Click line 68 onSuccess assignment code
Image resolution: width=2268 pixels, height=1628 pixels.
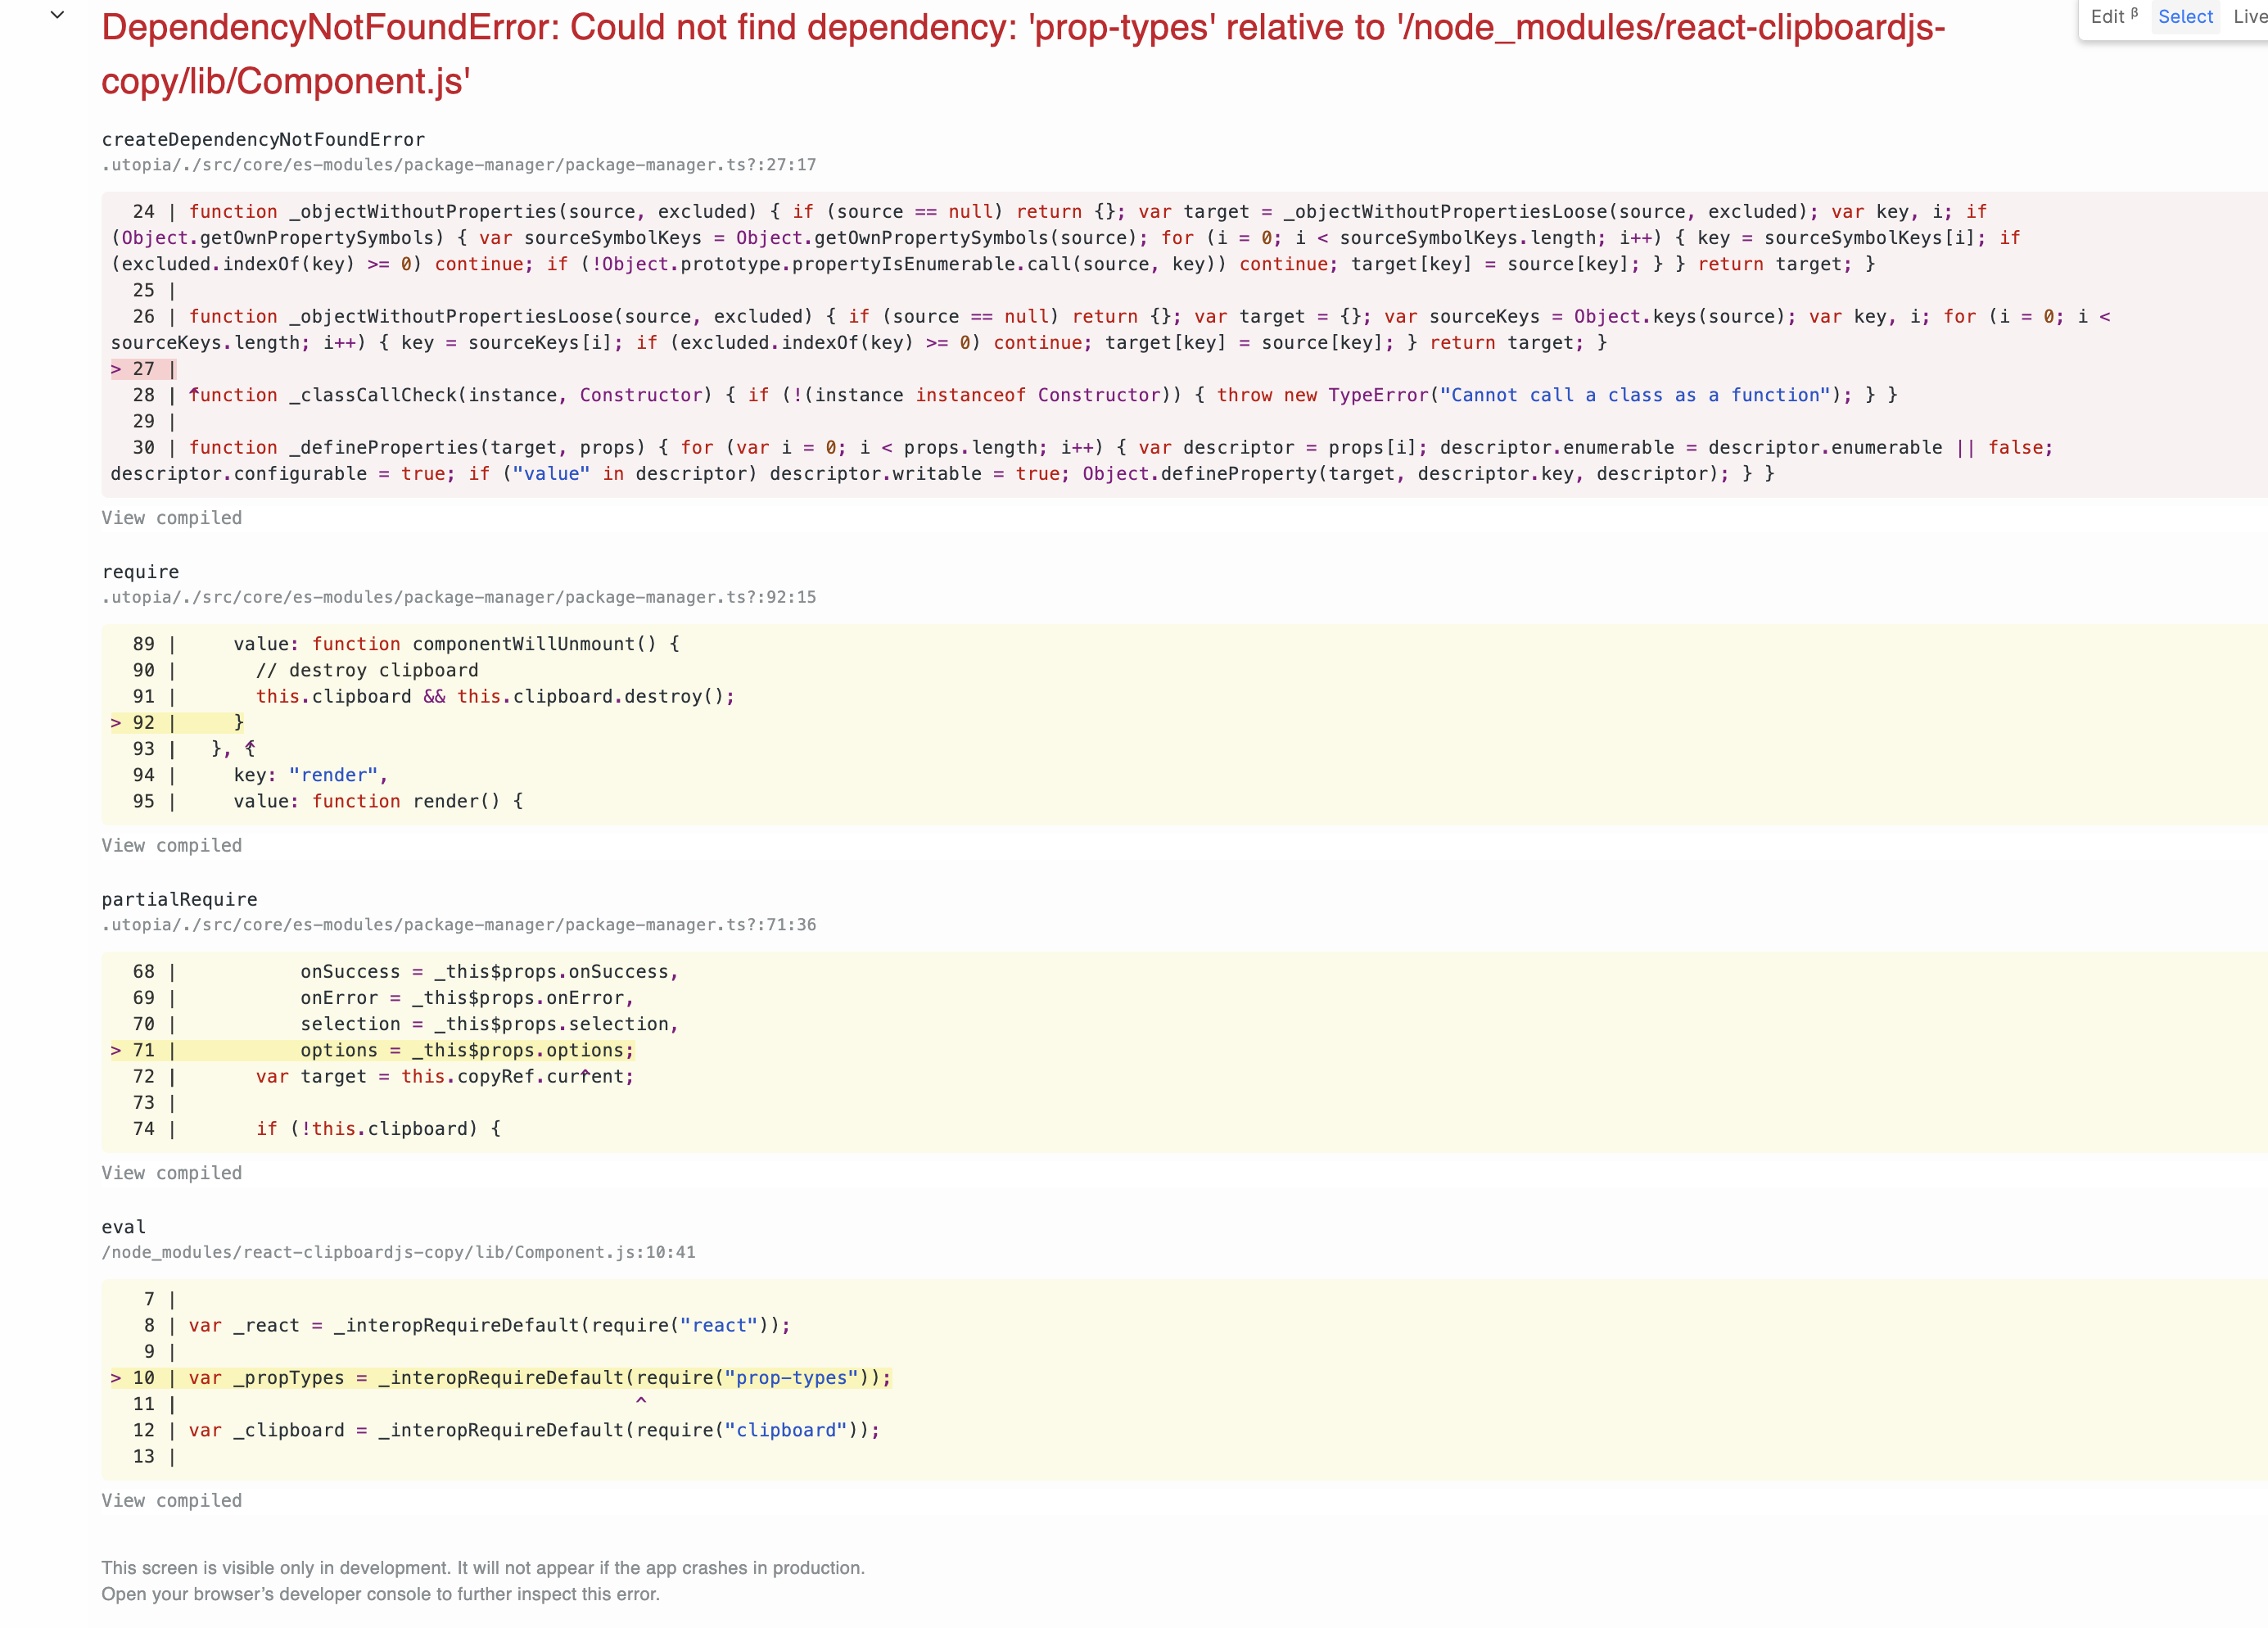tap(489, 972)
